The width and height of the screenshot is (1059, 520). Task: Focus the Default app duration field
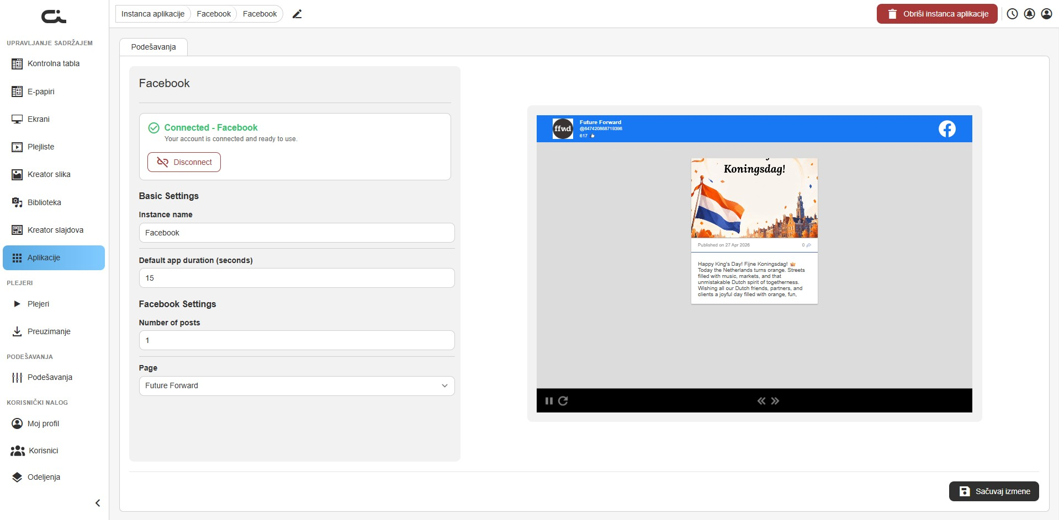point(296,278)
